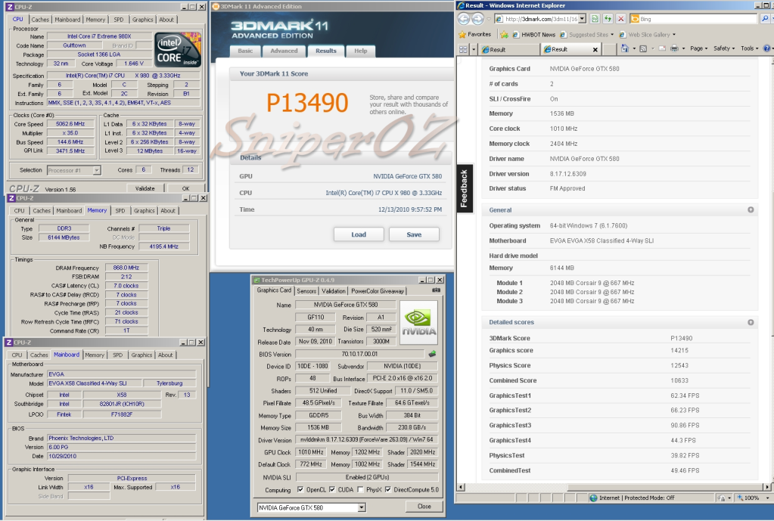This screenshot has width=774, height=521.
Task: Open the Advanced tab in 3DMark 11
Action: point(284,51)
